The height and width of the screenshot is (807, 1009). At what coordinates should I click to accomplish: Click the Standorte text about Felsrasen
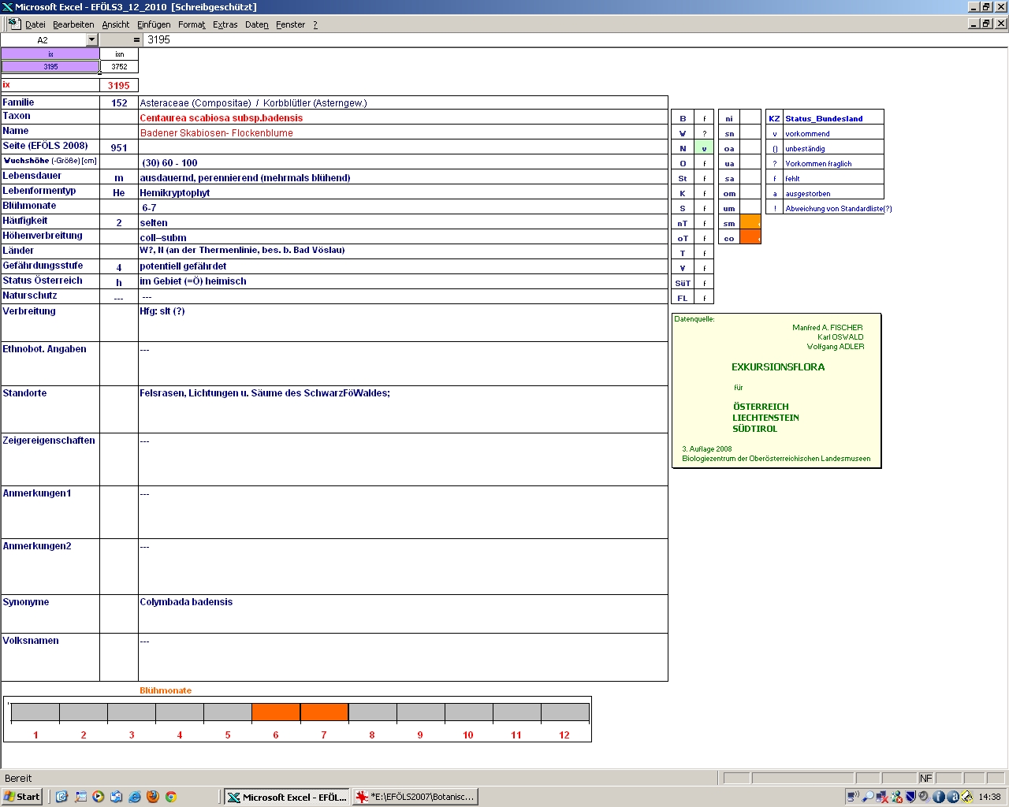(265, 393)
